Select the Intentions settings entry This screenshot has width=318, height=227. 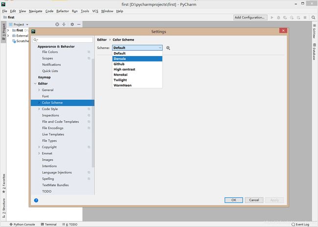pos(63,166)
